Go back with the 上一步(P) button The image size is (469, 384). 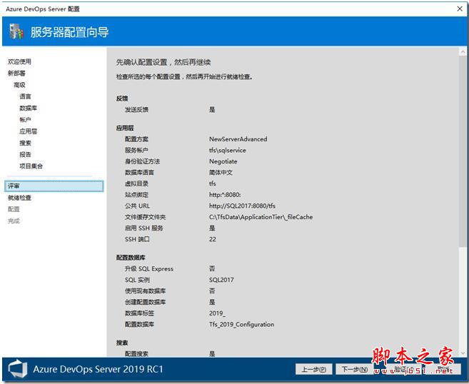[x=313, y=369]
